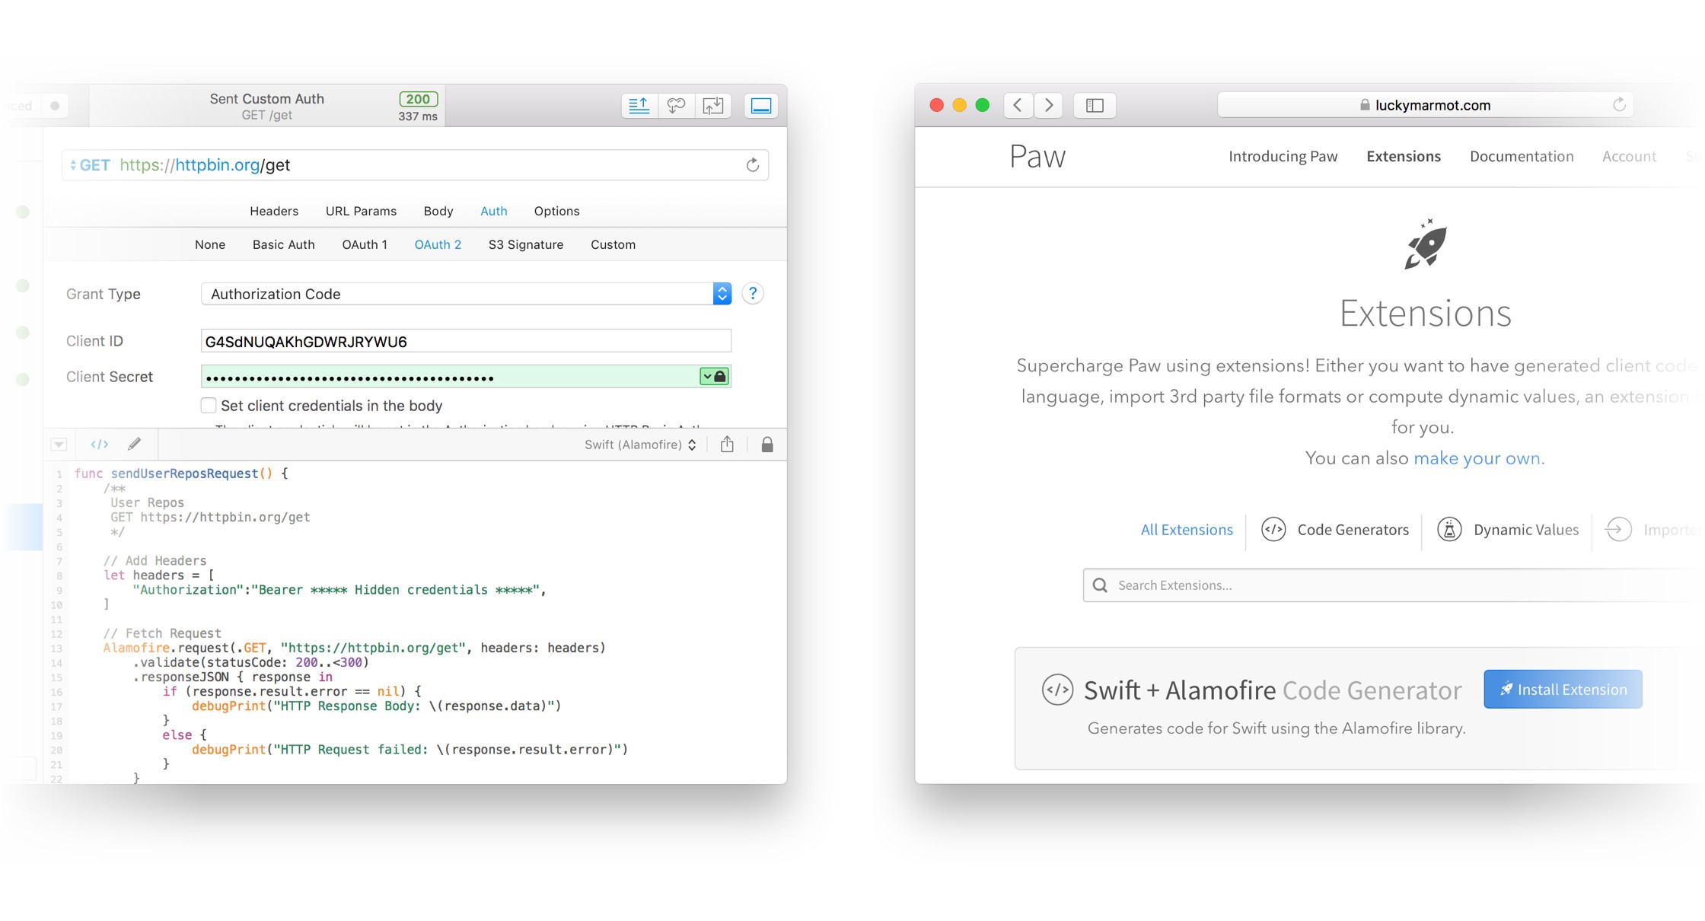Click the padlock icon in code toolbar
The image size is (1705, 921).
coord(767,445)
